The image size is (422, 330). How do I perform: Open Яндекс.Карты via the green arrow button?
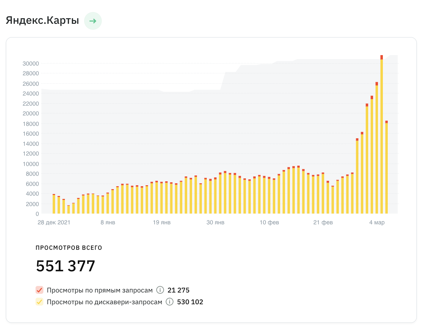pos(93,21)
